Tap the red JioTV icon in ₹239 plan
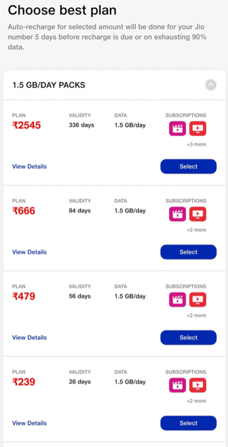 tap(198, 385)
